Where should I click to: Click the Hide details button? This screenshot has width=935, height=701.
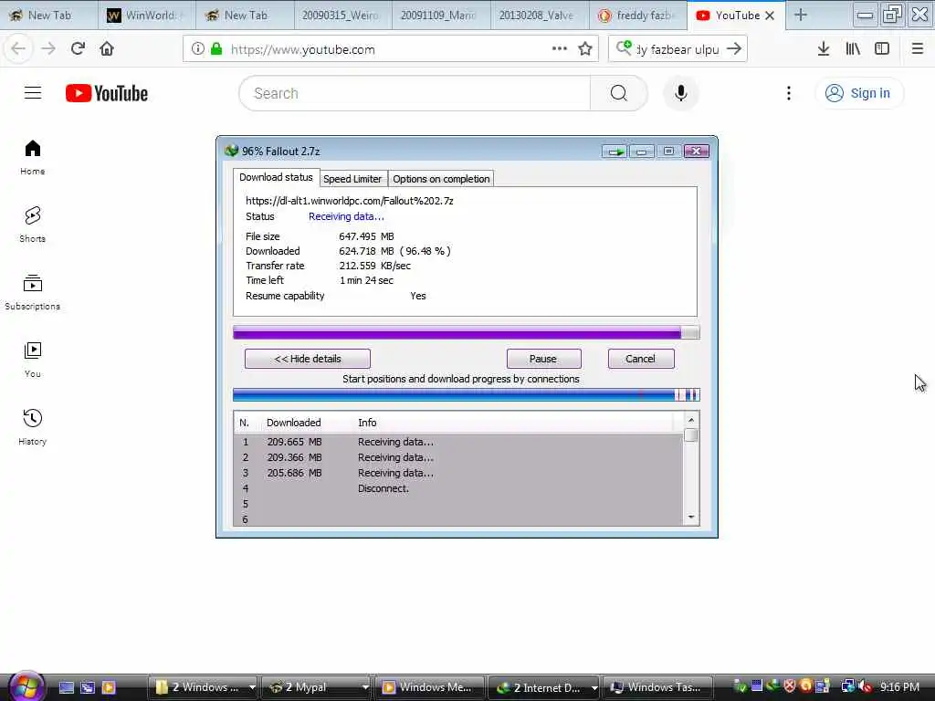pos(308,359)
